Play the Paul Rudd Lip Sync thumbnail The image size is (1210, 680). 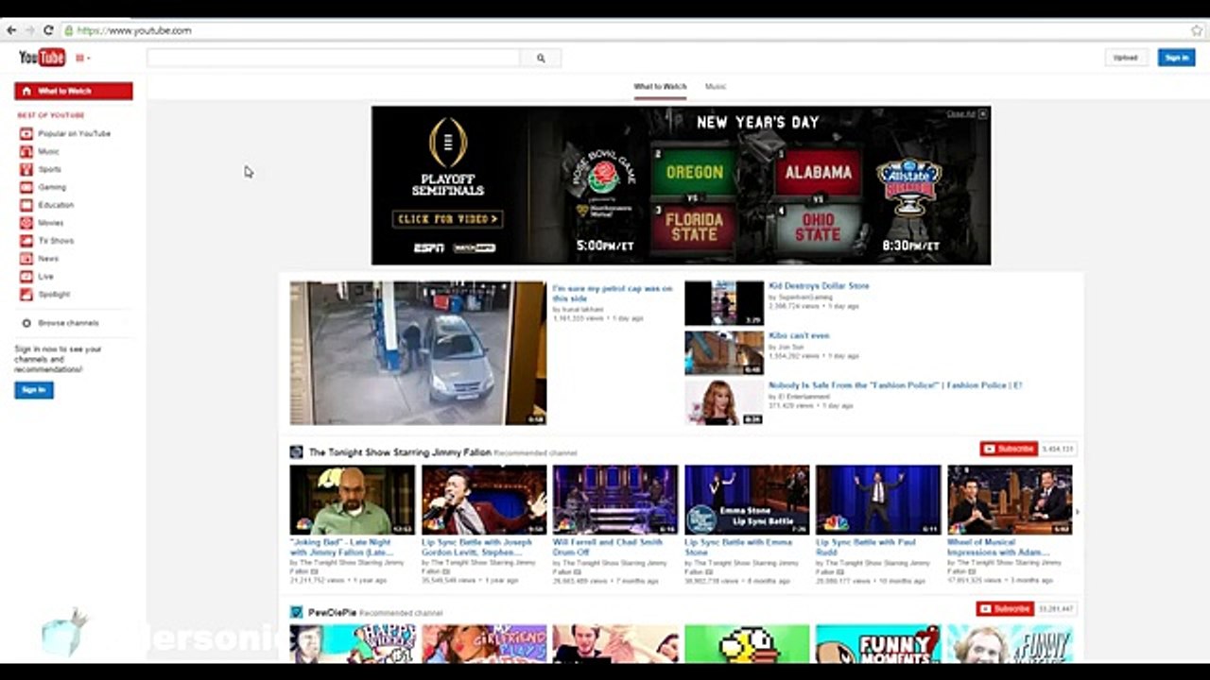[878, 500]
